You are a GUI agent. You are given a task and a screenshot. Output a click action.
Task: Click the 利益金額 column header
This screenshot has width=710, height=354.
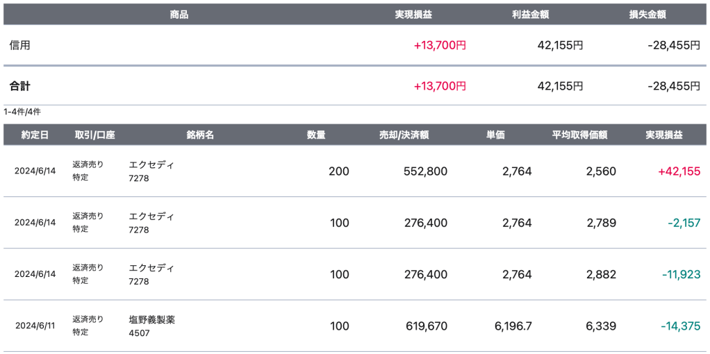[x=526, y=15]
